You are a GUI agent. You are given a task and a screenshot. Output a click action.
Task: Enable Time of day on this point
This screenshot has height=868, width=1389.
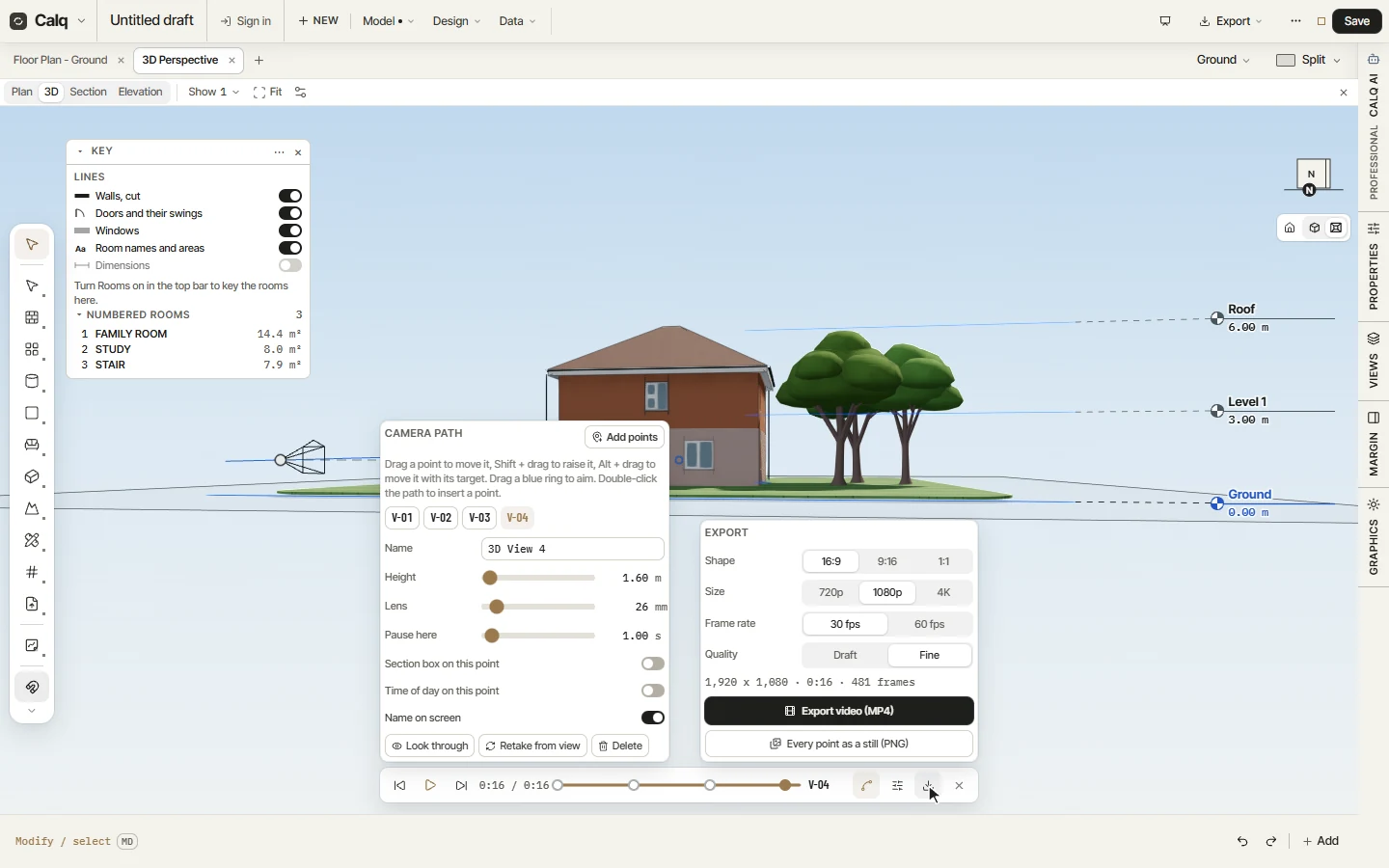point(653,691)
